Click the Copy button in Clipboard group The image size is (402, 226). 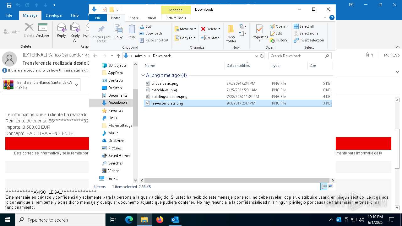point(118,32)
